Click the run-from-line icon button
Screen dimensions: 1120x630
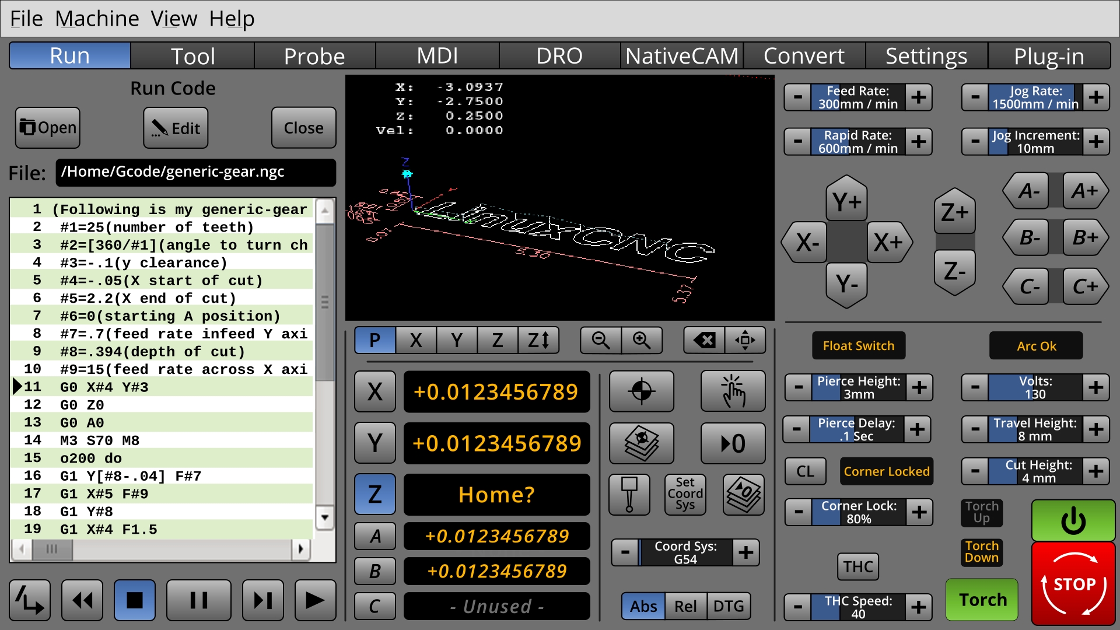(x=30, y=600)
